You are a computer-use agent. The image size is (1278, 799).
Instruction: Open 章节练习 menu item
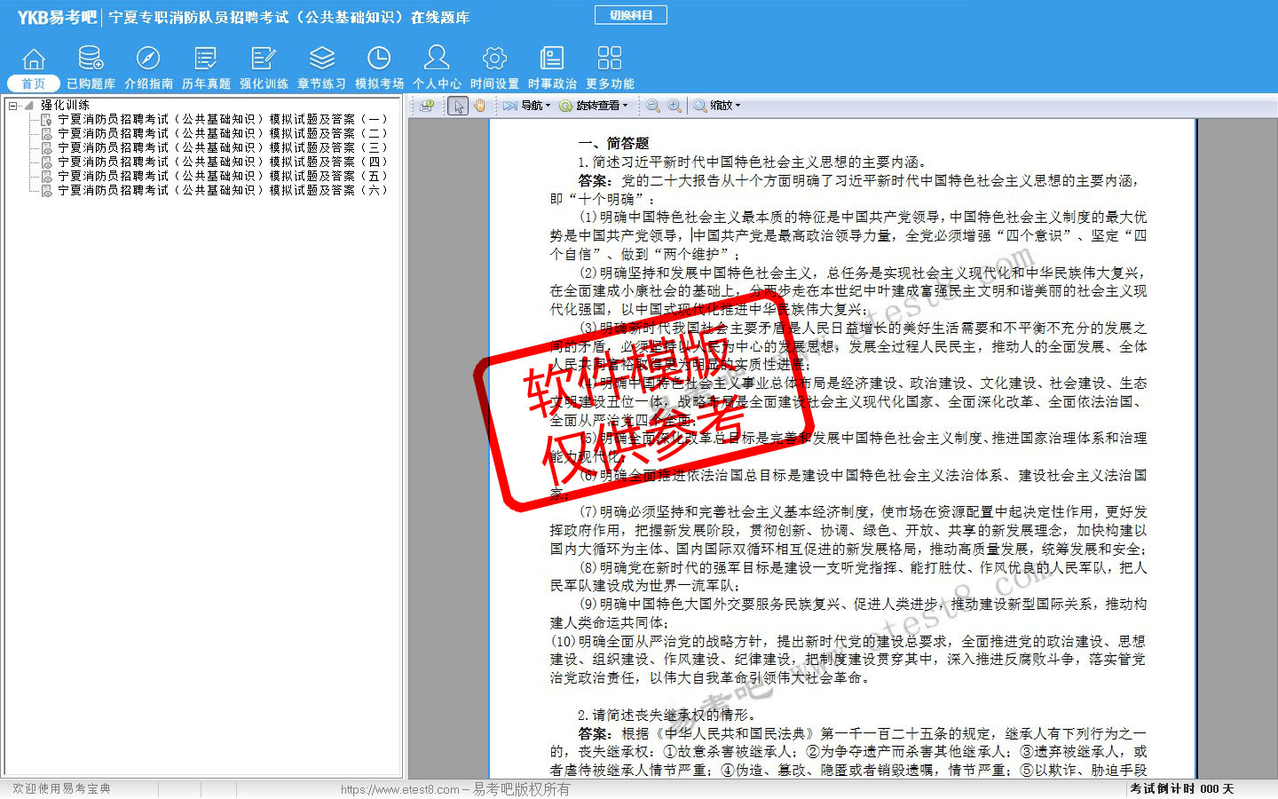(321, 67)
